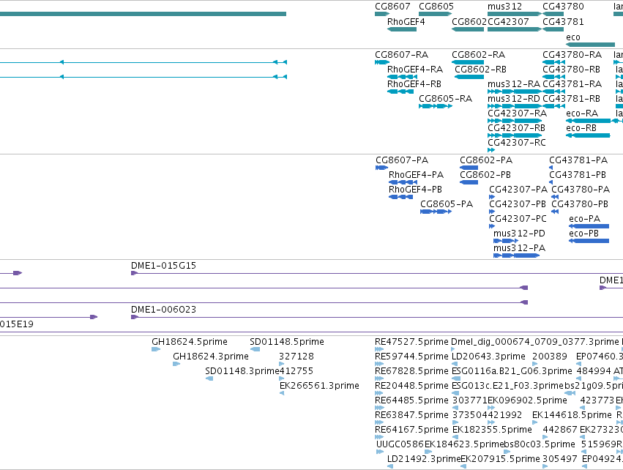623x470 pixels.
Task: Click the mus312-PA protein label
Action: (519, 248)
